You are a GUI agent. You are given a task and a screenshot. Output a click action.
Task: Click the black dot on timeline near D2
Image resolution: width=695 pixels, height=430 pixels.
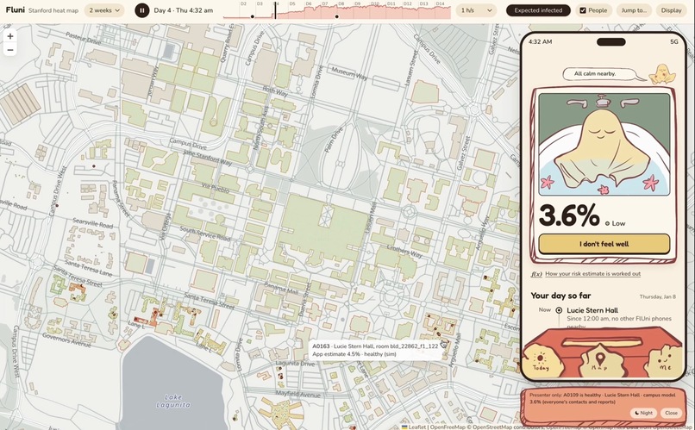click(252, 17)
